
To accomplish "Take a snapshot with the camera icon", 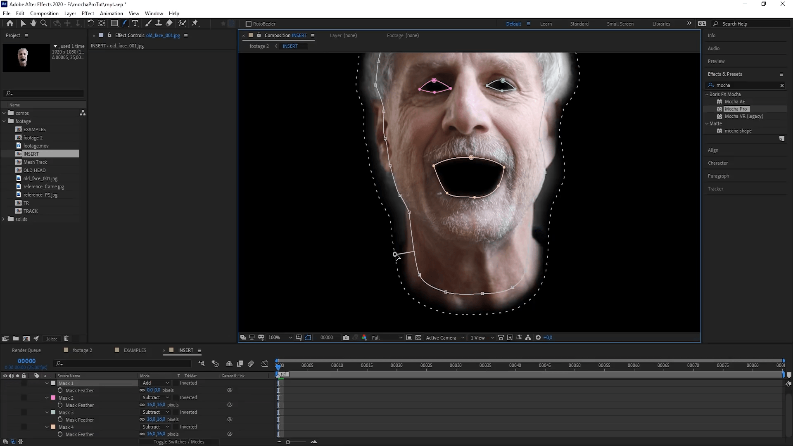I will click(x=346, y=337).
